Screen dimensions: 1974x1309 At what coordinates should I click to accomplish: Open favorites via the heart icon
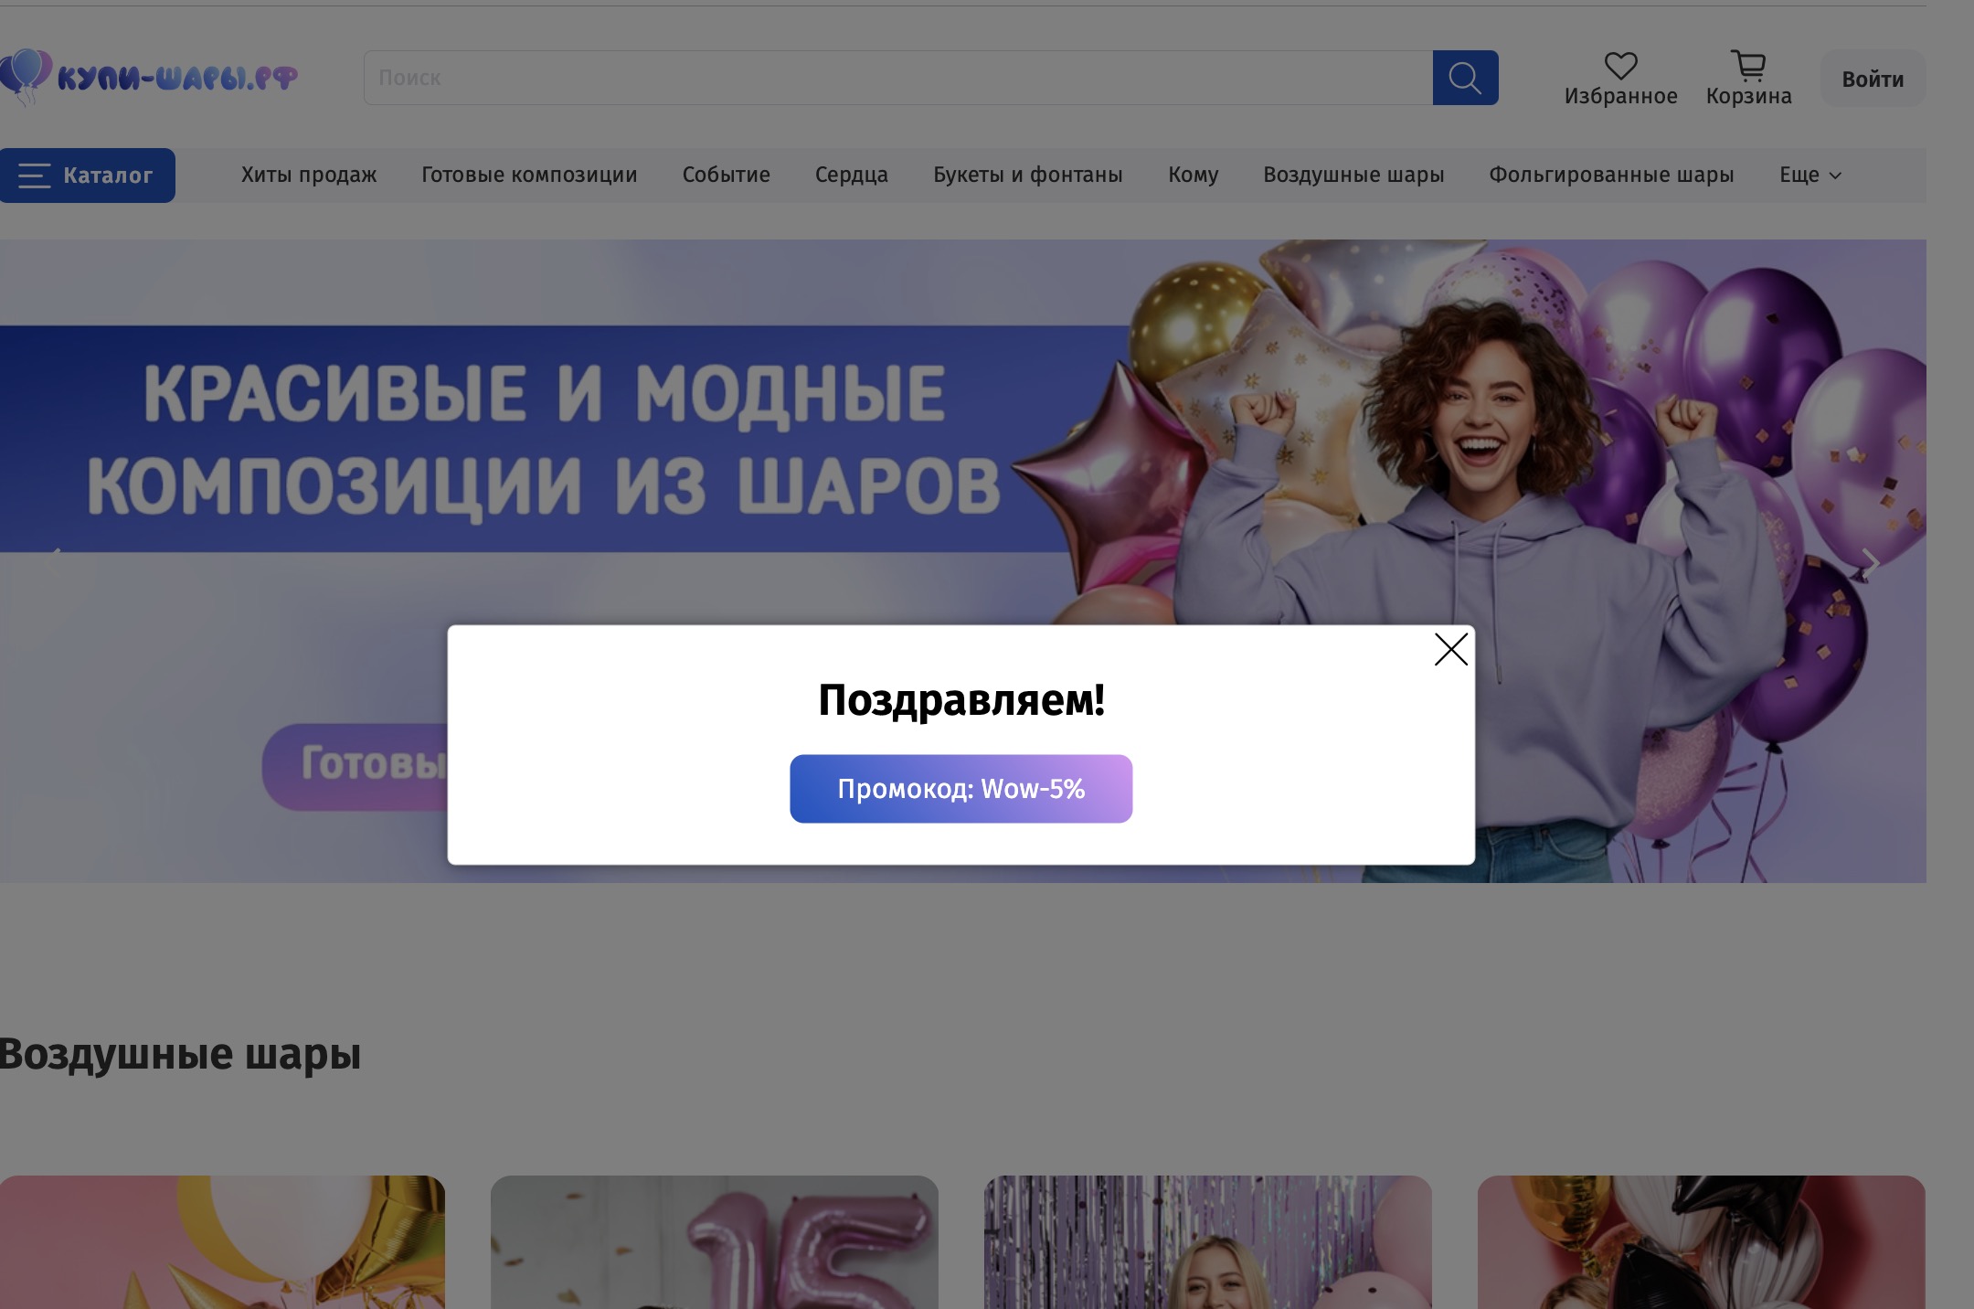pyautogui.click(x=1620, y=66)
